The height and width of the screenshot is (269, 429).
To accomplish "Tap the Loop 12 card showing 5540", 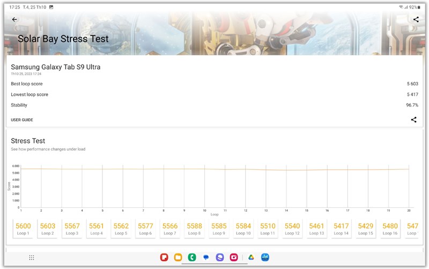I will click(292, 229).
